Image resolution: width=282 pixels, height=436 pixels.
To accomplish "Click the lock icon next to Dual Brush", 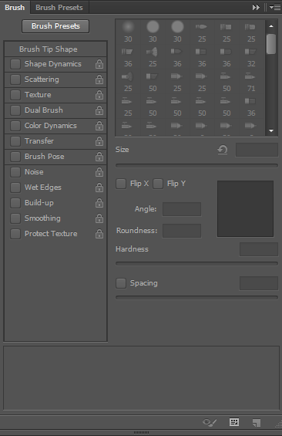I will [x=99, y=110].
